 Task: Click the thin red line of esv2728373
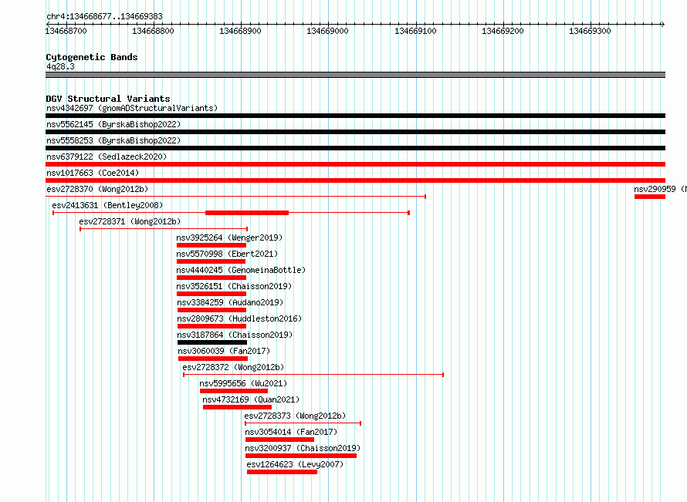pos(303,423)
